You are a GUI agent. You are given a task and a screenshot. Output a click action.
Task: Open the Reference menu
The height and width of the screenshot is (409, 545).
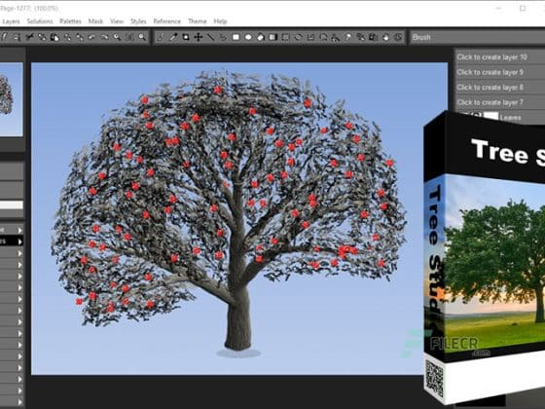click(166, 21)
